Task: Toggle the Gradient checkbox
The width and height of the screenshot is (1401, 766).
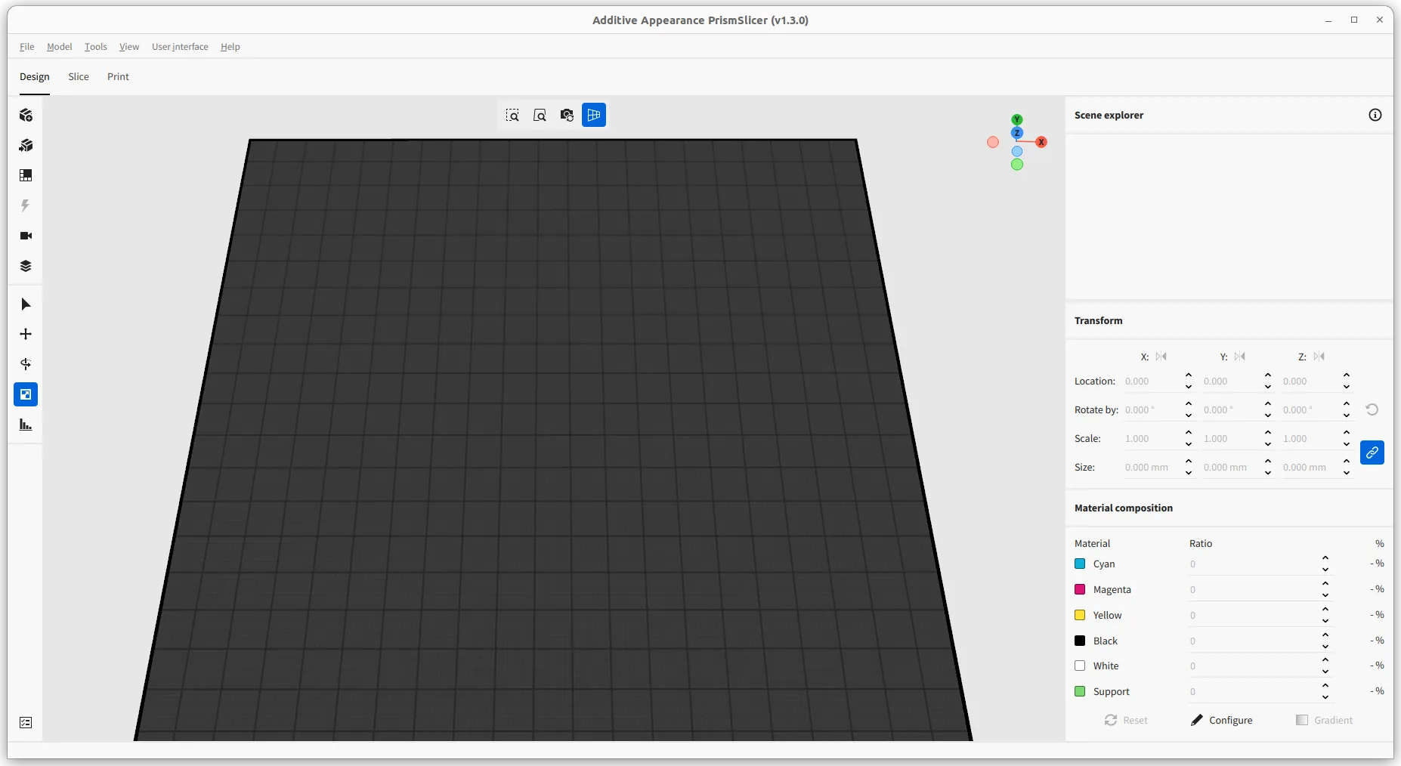Action: 1302,720
